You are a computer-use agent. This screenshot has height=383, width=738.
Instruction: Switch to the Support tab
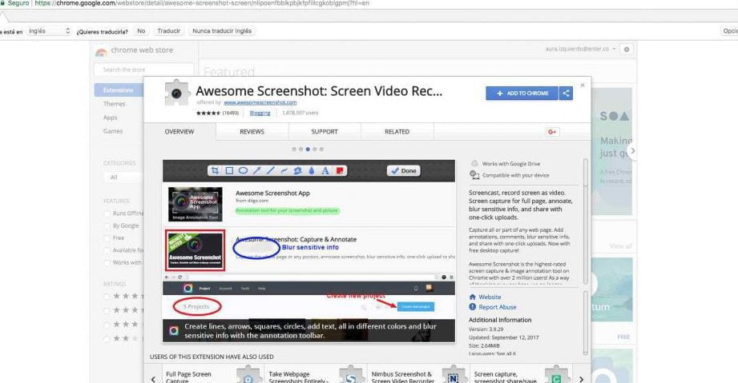325,132
